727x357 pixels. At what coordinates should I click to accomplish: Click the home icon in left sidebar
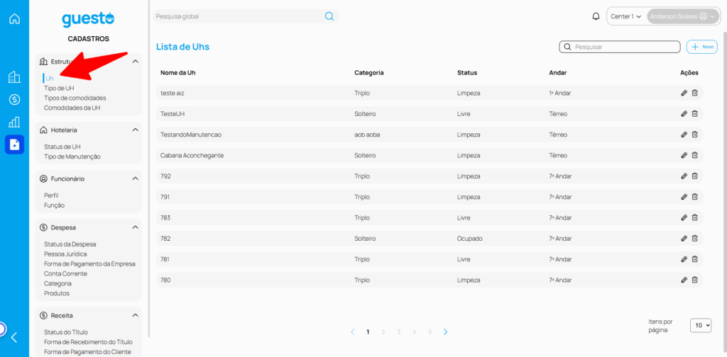click(14, 18)
